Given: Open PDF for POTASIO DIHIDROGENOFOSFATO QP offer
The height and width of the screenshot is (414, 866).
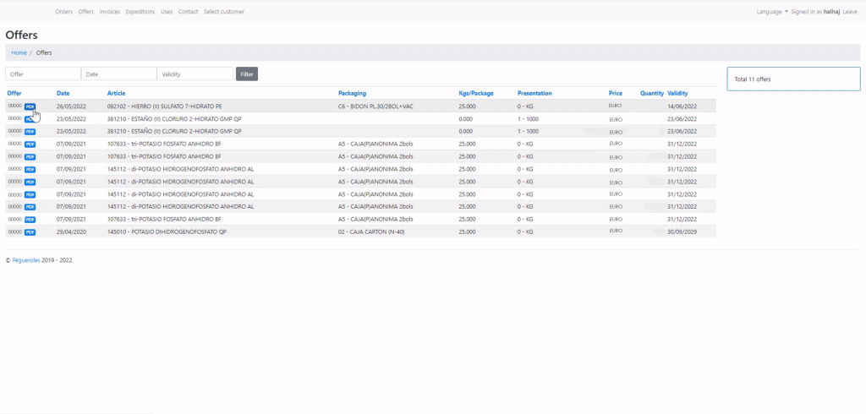Looking at the screenshot, I should point(30,232).
